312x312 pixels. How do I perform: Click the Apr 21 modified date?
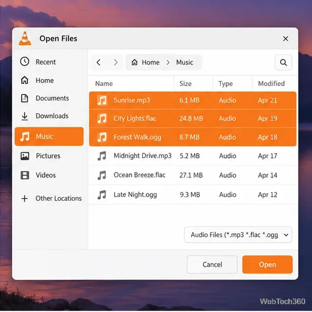(268, 100)
